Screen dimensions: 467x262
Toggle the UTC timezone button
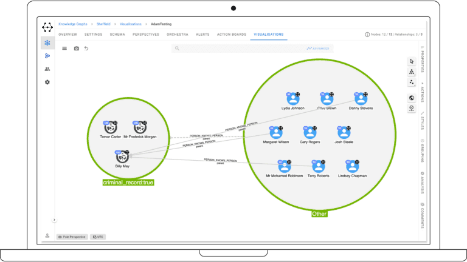97,237
